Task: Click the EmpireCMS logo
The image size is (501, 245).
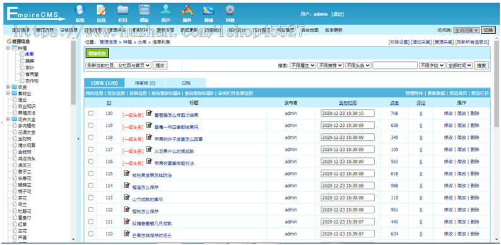Action: click(x=36, y=13)
